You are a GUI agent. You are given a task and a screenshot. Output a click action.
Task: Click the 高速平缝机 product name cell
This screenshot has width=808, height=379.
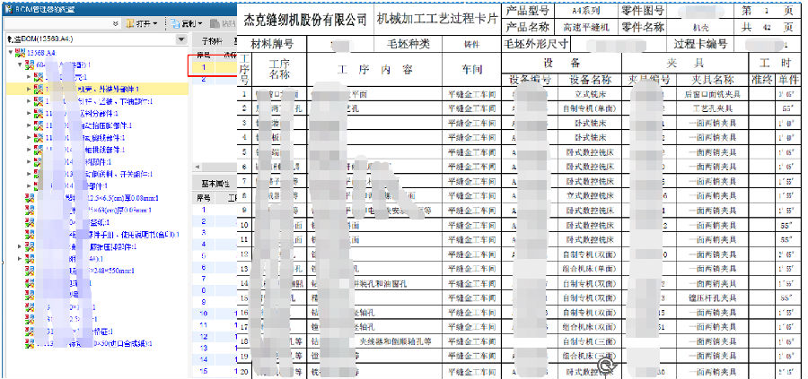(584, 27)
